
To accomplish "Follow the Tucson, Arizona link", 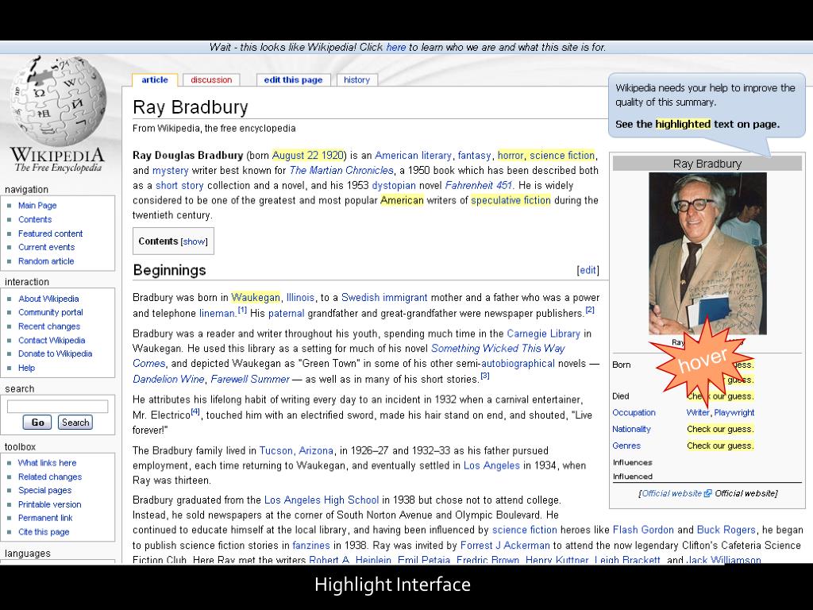I will [296, 451].
